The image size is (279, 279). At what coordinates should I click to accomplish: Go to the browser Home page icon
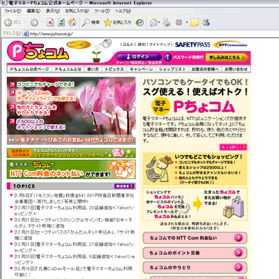73,22
